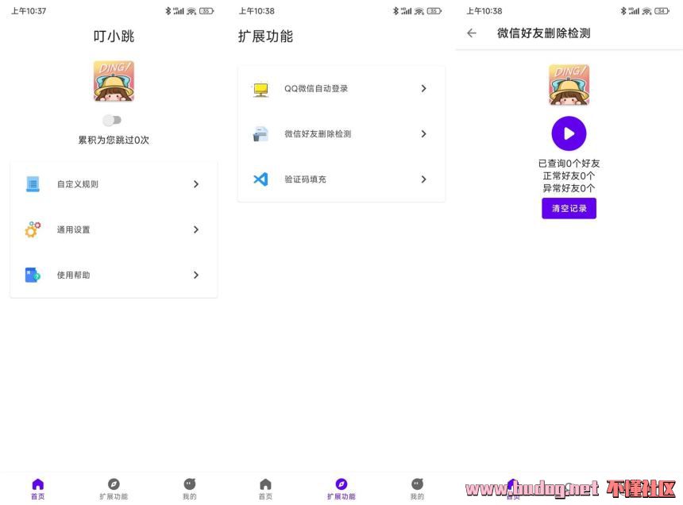This screenshot has height=505, width=683.
Task: Click the 微信好友删除检测 icon in list
Action: coord(260,134)
